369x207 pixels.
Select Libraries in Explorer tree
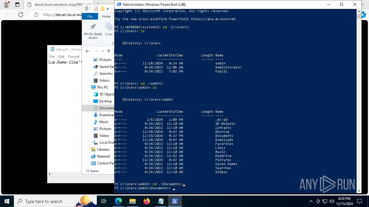(100, 149)
